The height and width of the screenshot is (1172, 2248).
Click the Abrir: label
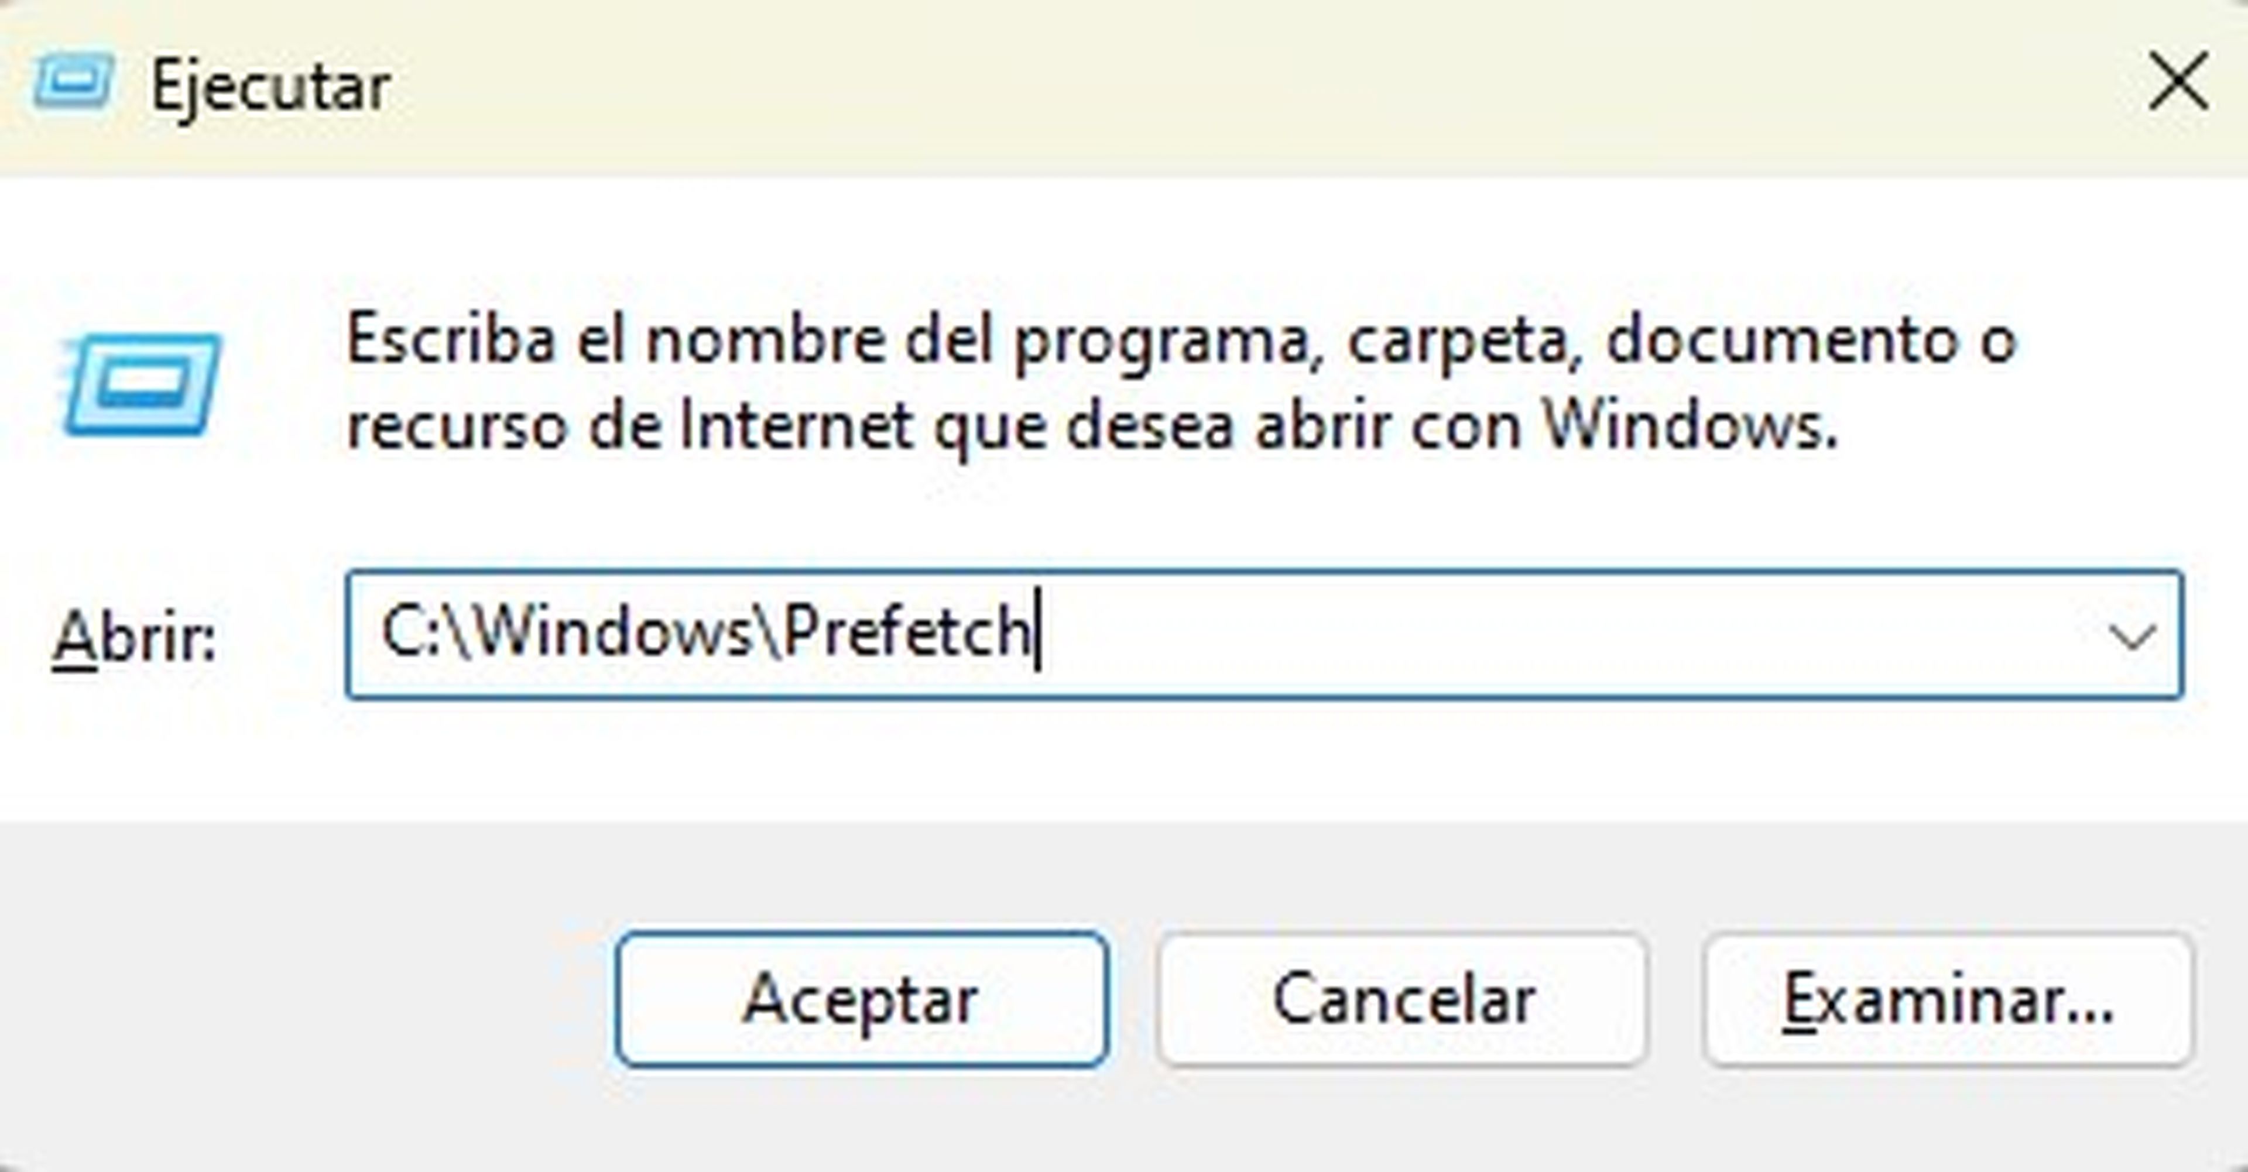(135, 638)
